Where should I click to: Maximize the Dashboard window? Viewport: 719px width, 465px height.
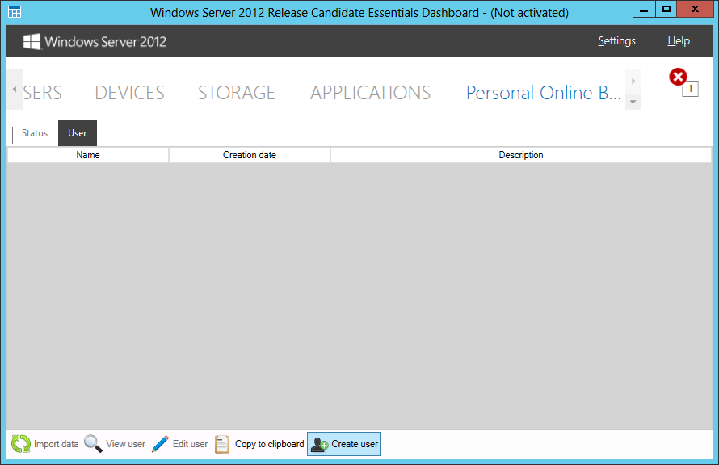666,10
